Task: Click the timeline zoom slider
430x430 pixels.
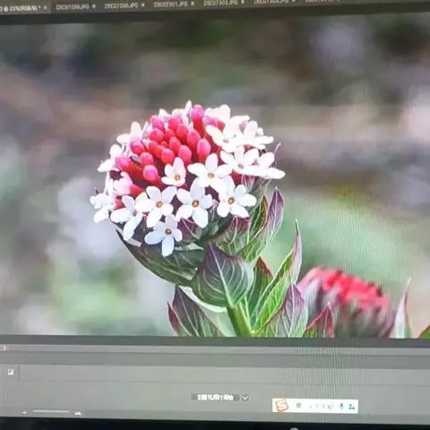Action: 51,411
